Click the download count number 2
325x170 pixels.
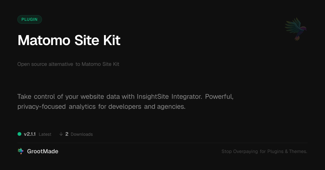point(67,134)
